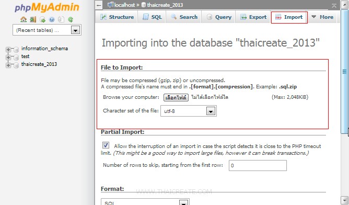
Task: Open the Recent tables dropdown
Action: 47,30
